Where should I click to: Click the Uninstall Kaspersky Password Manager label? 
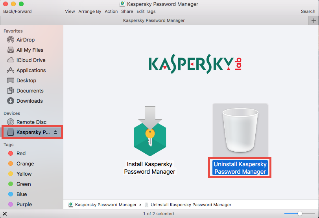[x=240, y=168]
